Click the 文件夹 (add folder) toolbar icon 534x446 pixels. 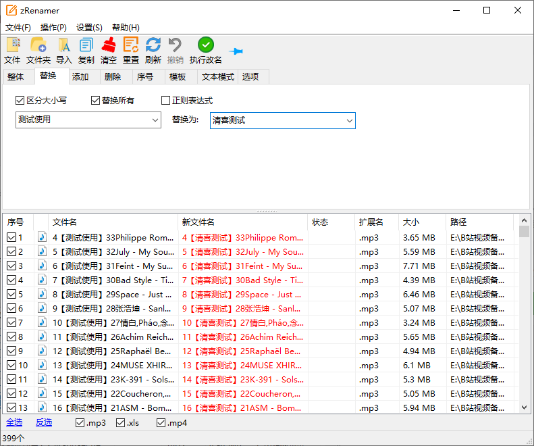click(38, 45)
